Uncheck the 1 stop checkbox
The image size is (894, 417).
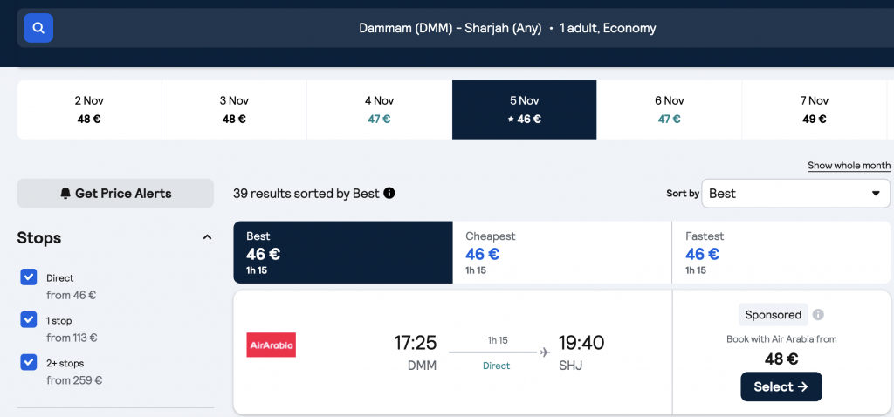pos(29,319)
